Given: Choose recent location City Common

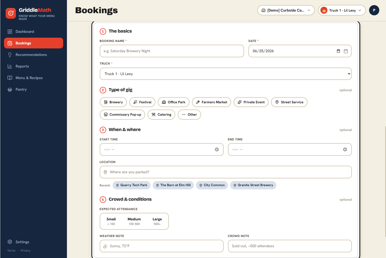Looking at the screenshot, I should [212, 185].
